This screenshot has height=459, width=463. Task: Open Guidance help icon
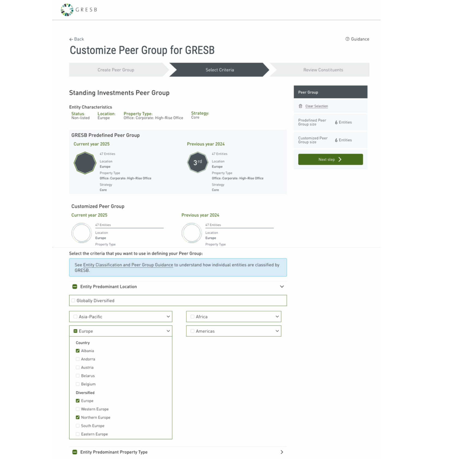[347, 39]
